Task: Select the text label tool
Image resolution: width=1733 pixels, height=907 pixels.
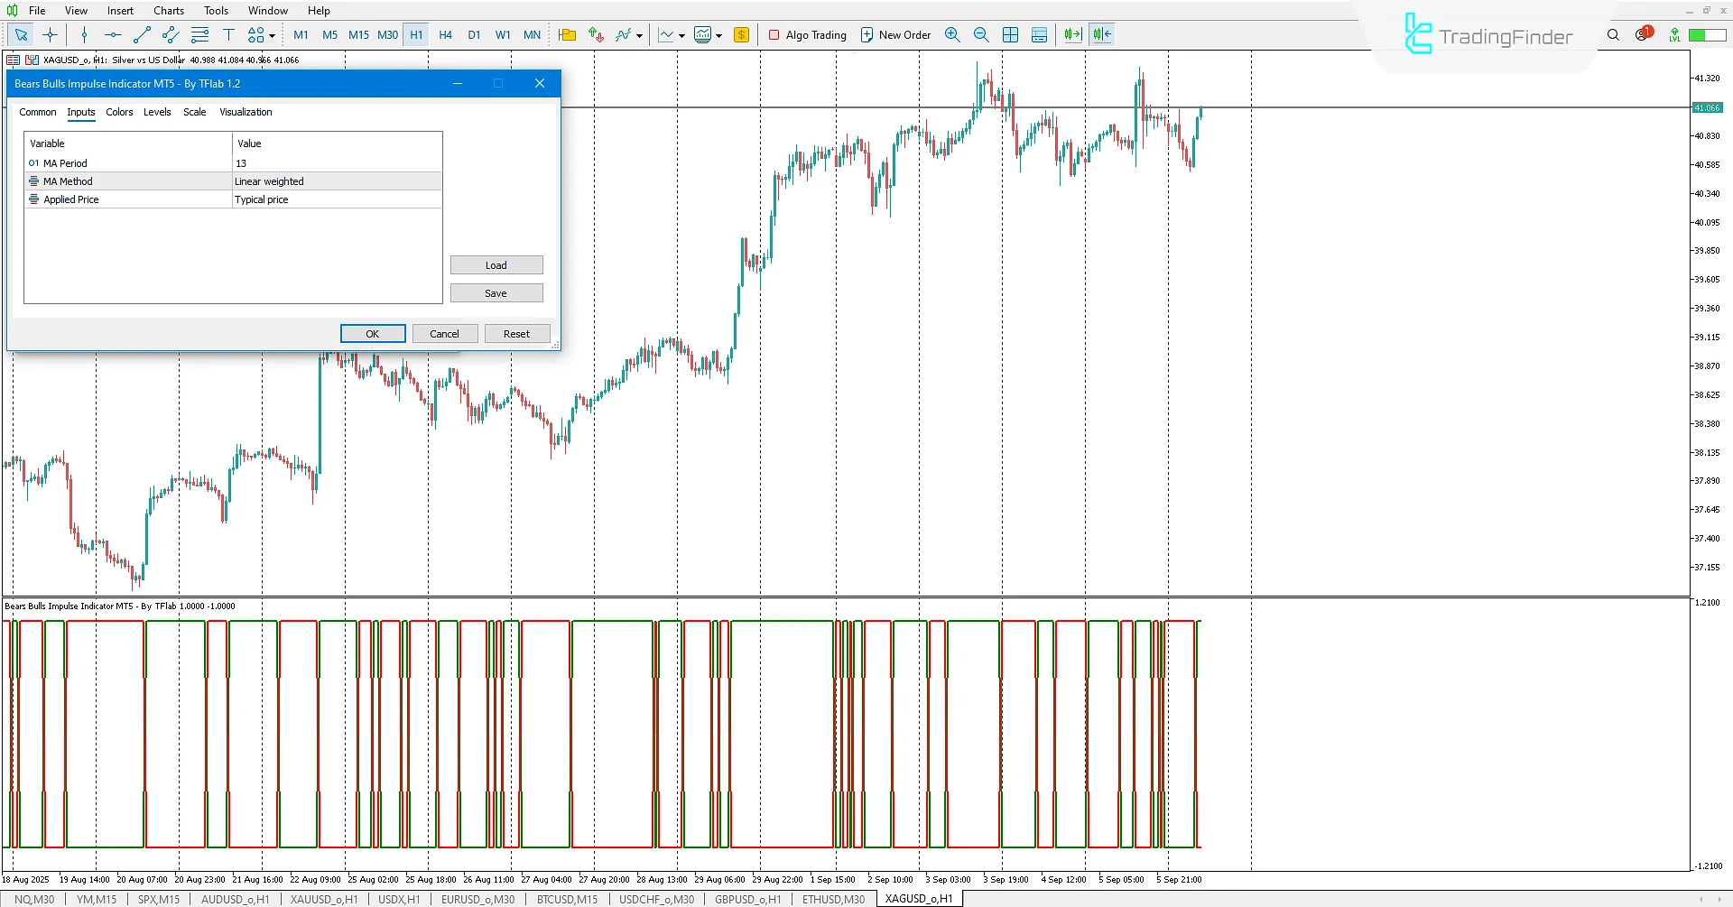Action: 228,34
